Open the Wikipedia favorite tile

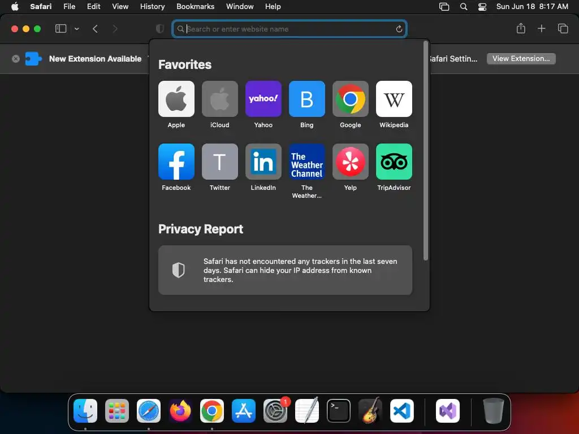[x=394, y=99]
